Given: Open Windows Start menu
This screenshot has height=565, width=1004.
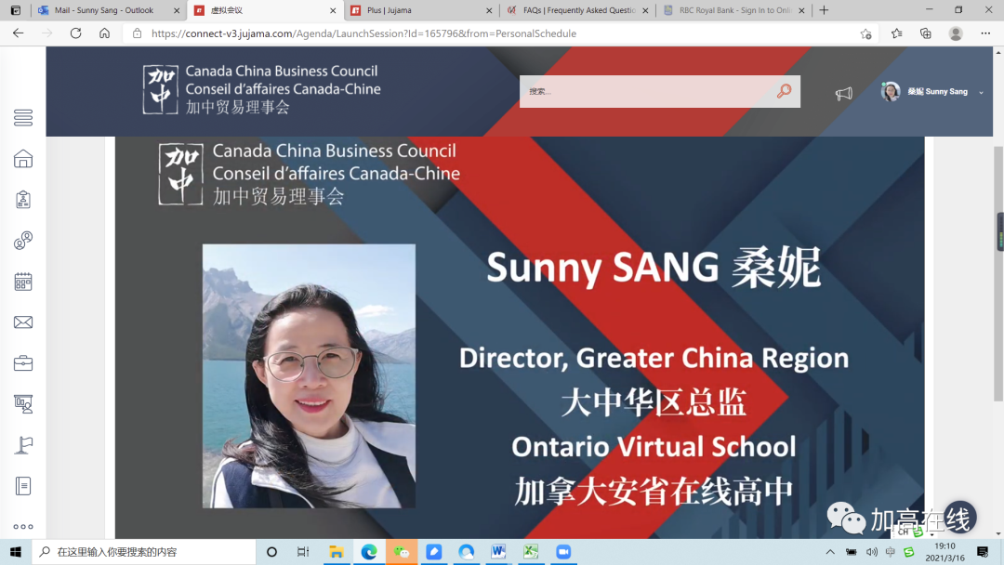Looking at the screenshot, I should point(16,552).
